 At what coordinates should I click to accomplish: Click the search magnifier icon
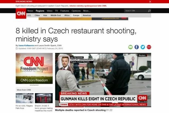point(149,11)
